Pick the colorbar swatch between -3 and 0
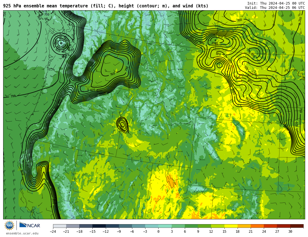 click(x=152, y=226)
